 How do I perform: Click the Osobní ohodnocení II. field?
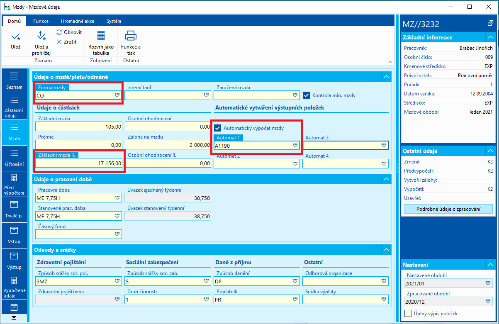168,163
